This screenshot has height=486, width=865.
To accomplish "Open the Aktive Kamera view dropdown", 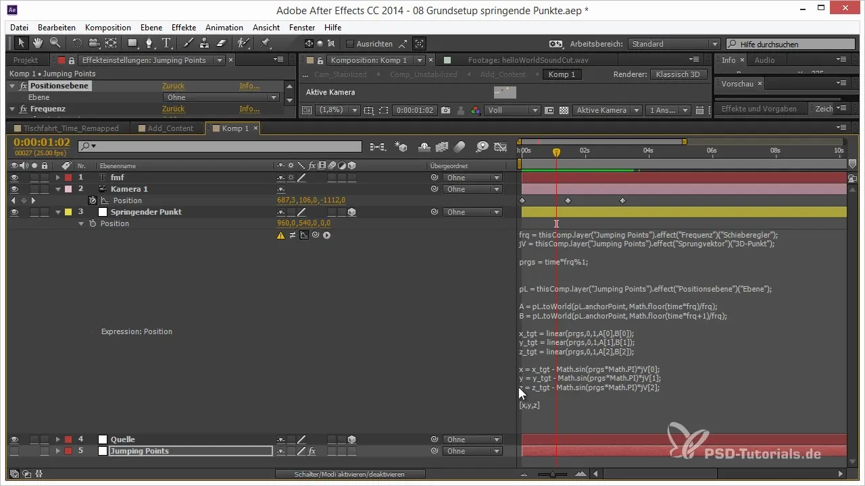I will click(x=607, y=110).
